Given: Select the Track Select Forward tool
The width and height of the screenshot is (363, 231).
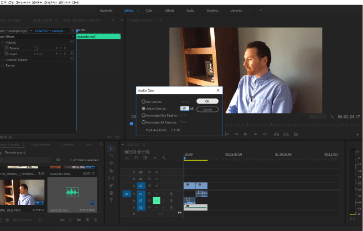Looking at the screenshot, I should click(x=111, y=156).
